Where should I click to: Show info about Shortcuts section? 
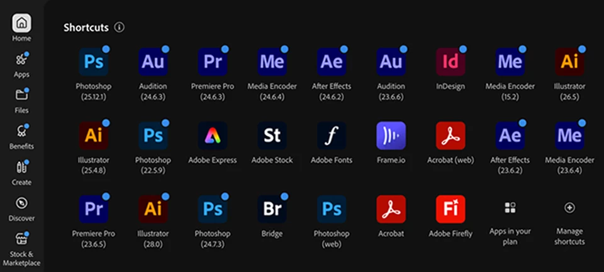120,27
